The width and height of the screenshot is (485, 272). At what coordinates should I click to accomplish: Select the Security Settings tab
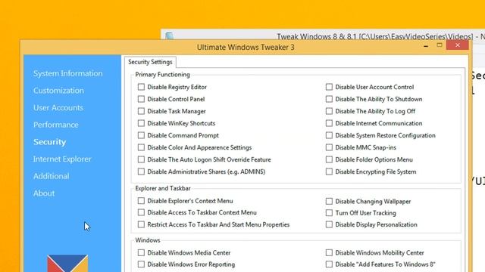pyautogui.click(x=150, y=62)
